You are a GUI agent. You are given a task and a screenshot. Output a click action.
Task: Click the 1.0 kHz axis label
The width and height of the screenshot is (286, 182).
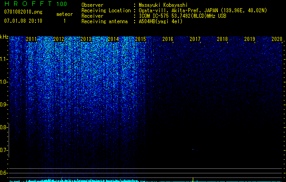point(3,82)
